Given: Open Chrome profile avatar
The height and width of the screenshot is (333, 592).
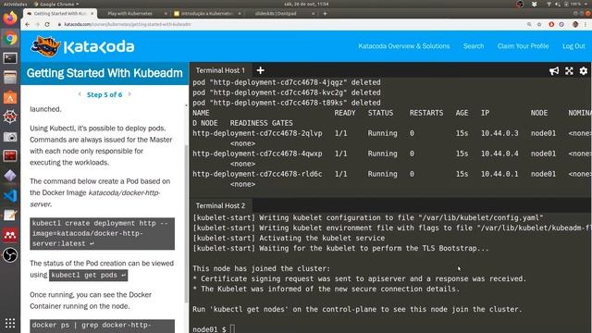Looking at the screenshot, I should click(575, 24).
